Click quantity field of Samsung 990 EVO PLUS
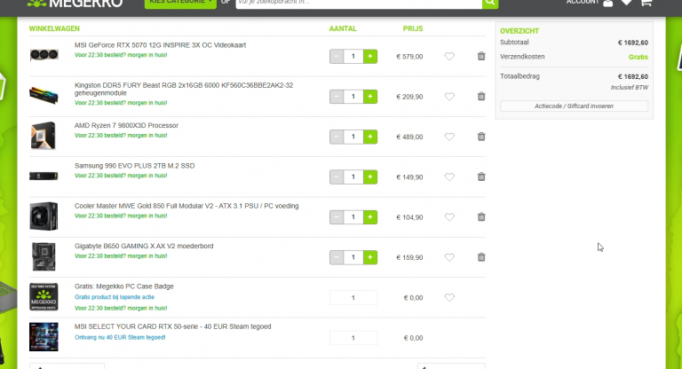This screenshot has width=682, height=369. (353, 177)
